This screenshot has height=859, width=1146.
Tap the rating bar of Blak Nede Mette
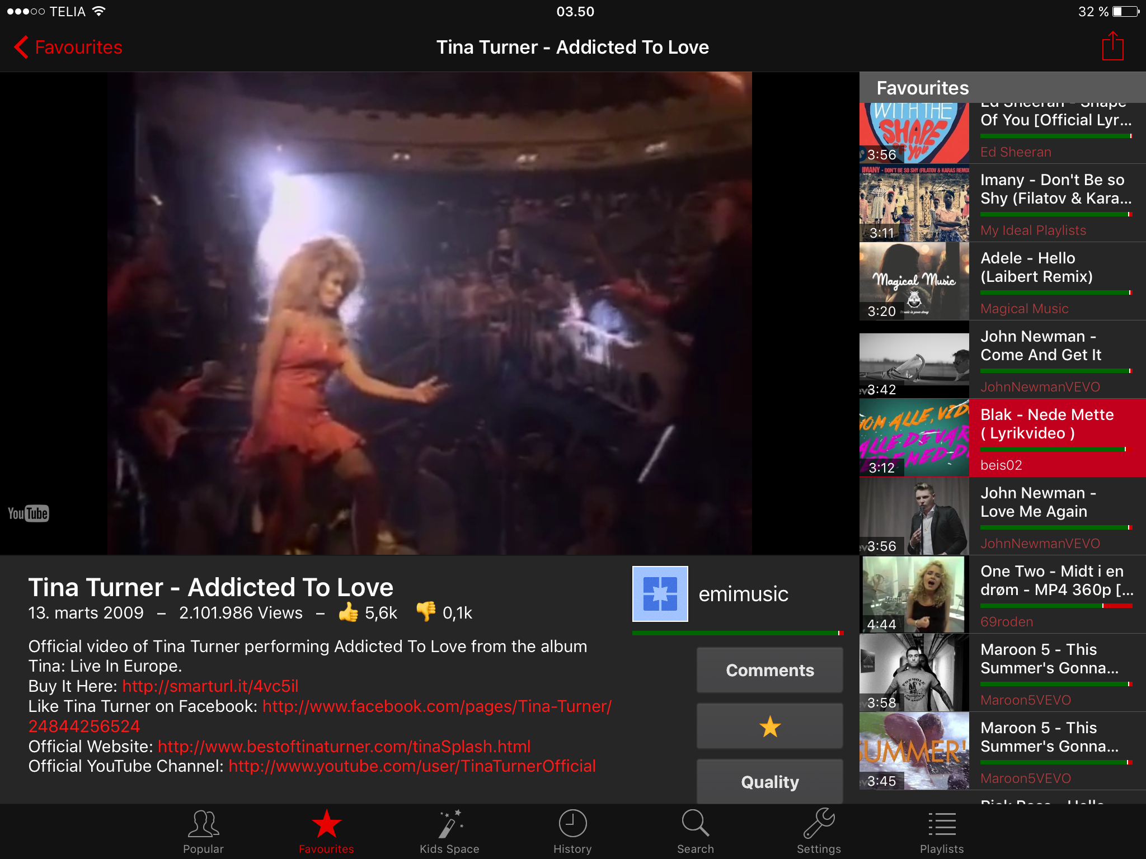click(1056, 449)
